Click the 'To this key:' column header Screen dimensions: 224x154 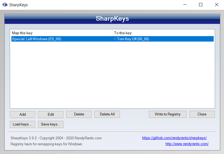pyautogui.click(x=163, y=33)
